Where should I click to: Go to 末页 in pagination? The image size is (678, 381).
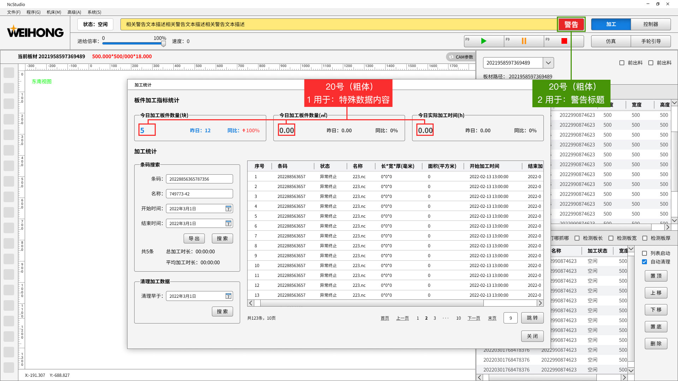pos(492,318)
